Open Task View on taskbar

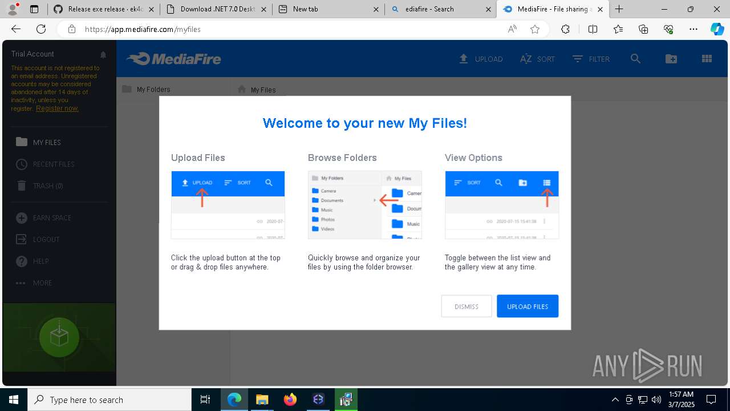pos(205,400)
